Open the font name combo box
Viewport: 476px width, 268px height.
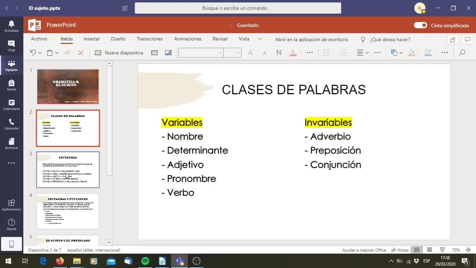(201, 53)
